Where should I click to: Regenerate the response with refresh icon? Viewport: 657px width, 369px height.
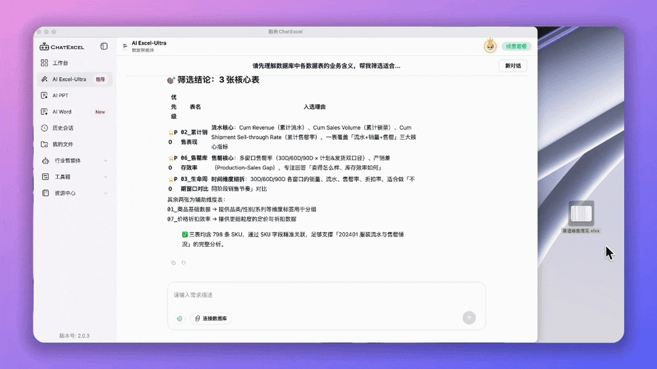pyautogui.click(x=183, y=263)
